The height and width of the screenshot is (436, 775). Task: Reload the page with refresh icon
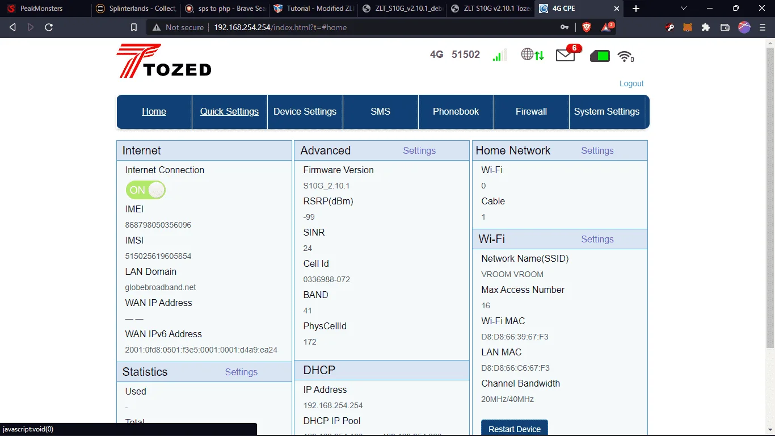[x=49, y=27]
